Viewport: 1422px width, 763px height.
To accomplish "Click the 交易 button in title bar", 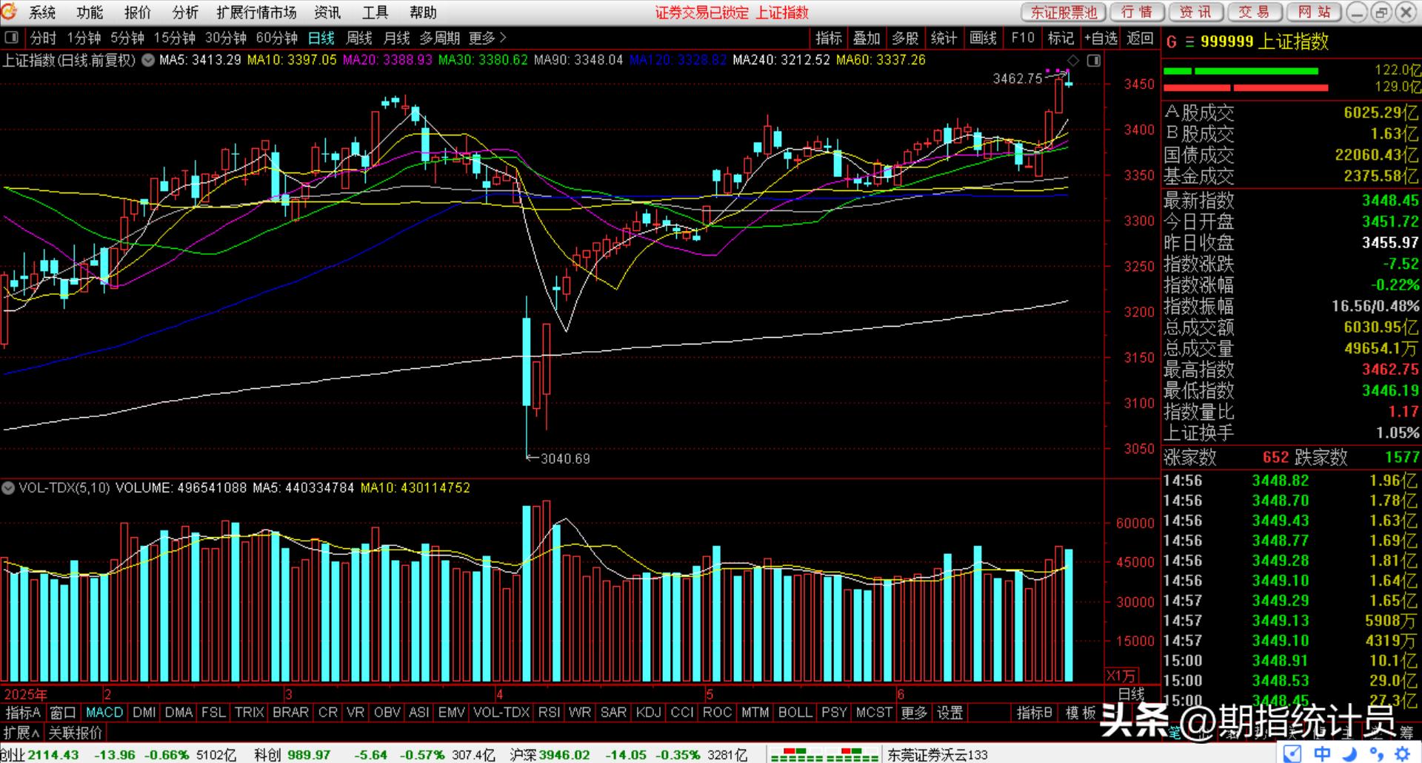I will coord(1254,13).
